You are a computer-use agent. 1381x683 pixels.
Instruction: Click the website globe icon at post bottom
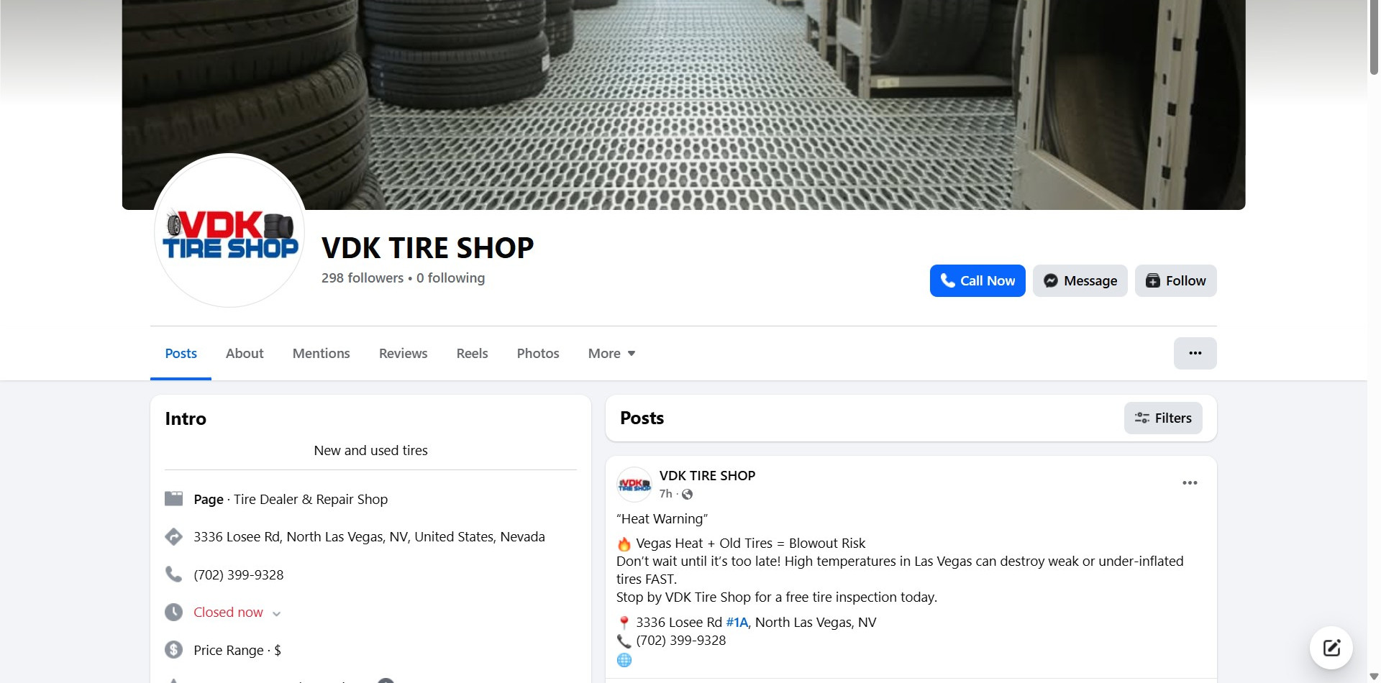pyautogui.click(x=624, y=659)
